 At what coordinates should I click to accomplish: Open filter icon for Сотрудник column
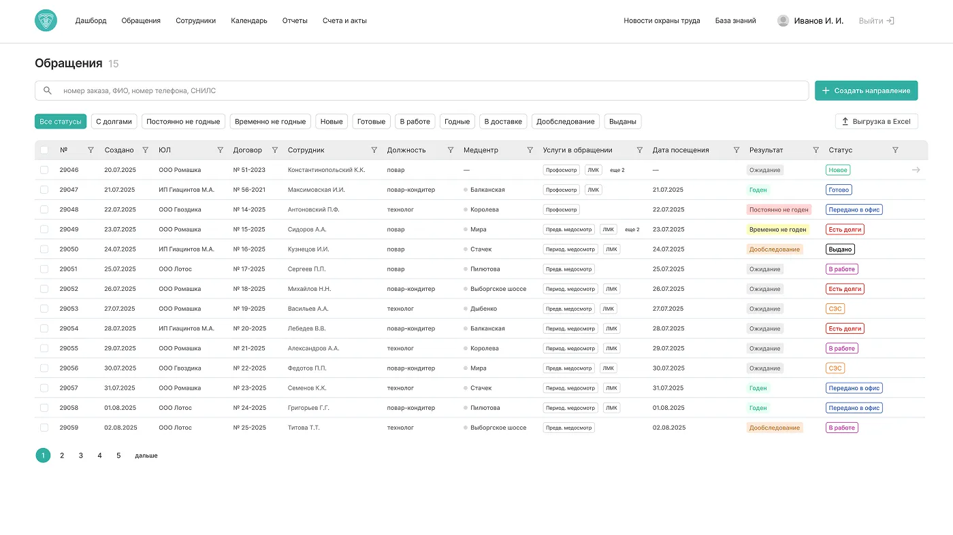click(374, 150)
